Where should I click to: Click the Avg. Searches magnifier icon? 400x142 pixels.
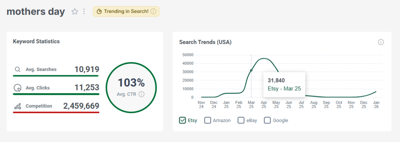point(17,69)
